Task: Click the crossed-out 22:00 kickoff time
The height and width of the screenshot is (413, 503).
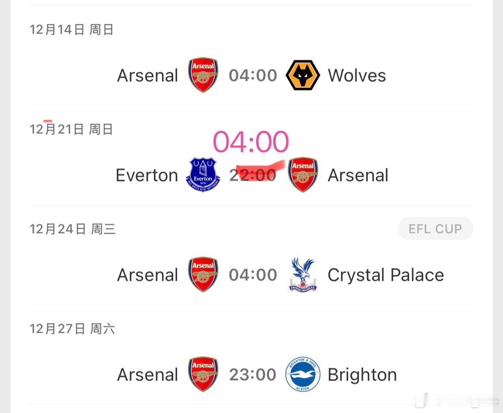Action: coord(253,175)
